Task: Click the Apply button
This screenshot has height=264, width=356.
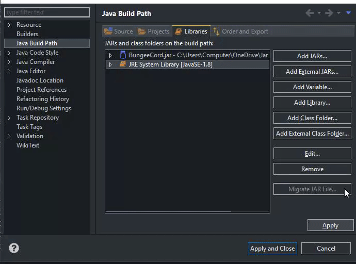Action: tap(330, 225)
